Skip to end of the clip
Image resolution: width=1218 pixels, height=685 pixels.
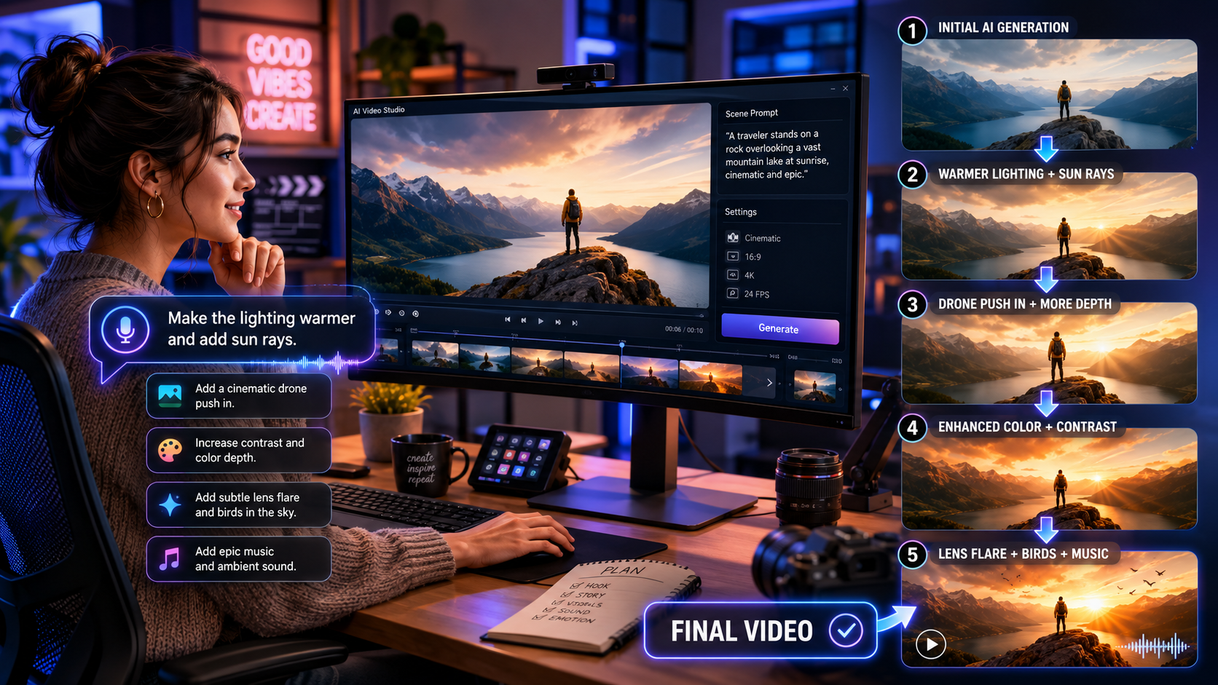(575, 322)
